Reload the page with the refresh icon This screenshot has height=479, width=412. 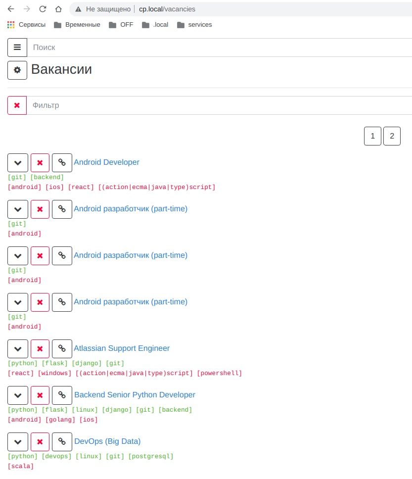[43, 9]
